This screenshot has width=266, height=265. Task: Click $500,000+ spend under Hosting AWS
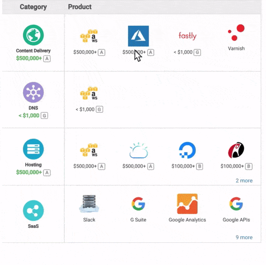pyautogui.click(x=85, y=166)
